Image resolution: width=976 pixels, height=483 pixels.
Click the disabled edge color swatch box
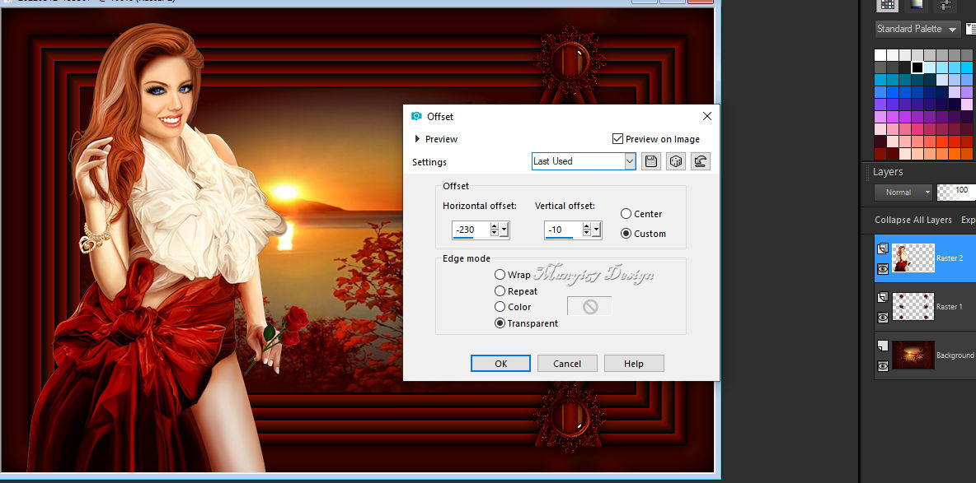tap(589, 306)
